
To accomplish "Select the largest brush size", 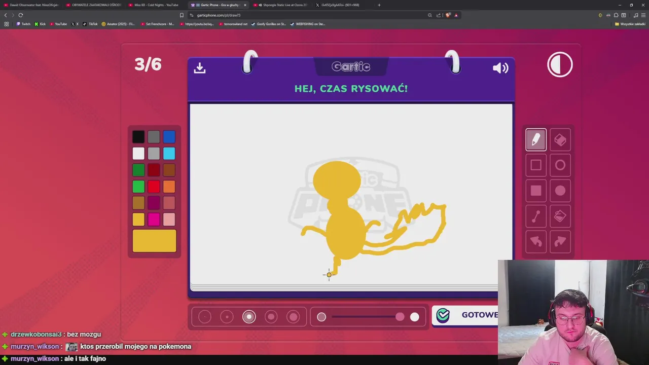I will [293, 317].
